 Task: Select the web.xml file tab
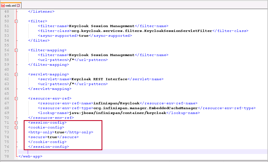[11, 5]
